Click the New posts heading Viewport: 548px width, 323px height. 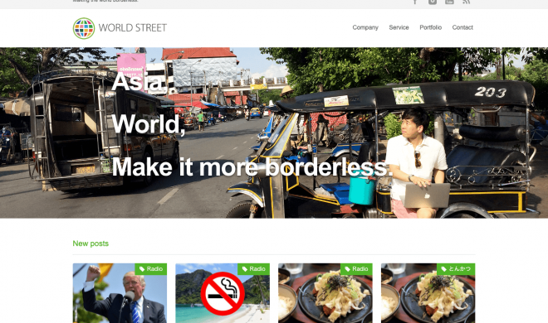pos(91,243)
